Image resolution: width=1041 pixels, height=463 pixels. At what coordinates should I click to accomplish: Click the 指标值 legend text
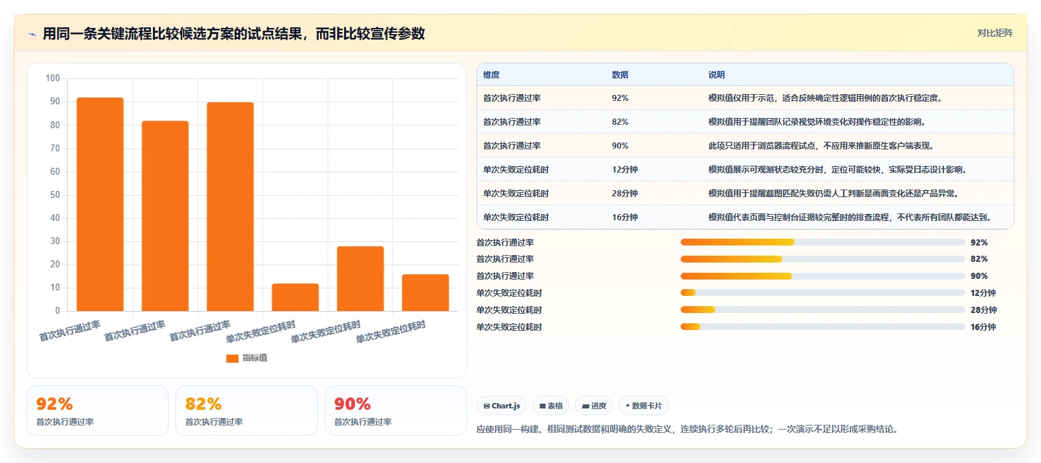255,358
